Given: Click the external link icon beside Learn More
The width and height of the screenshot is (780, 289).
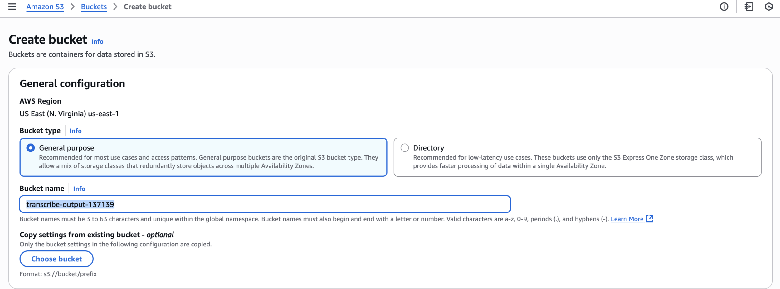Looking at the screenshot, I should coord(649,219).
